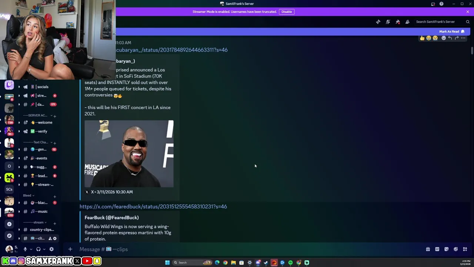The height and width of the screenshot is (267, 474).
Task: Open the add reaction smiley picker
Action: (x=444, y=38)
